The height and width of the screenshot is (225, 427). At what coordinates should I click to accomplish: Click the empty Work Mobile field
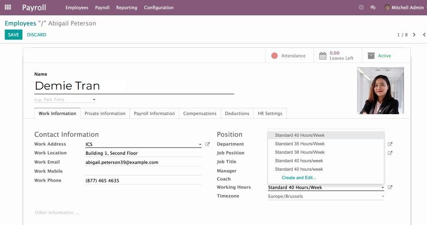tap(143, 171)
